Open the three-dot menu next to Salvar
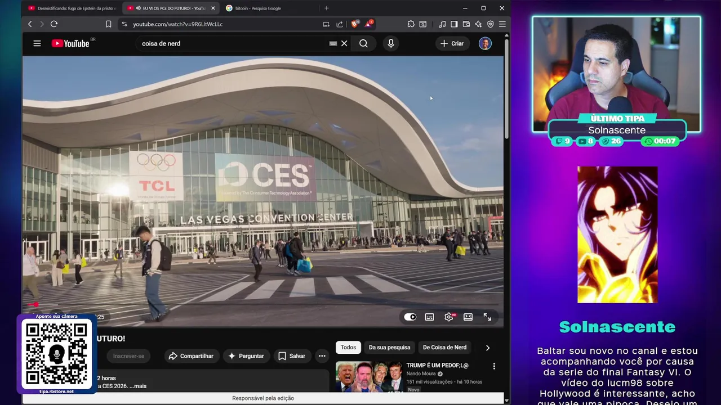 coord(322,356)
